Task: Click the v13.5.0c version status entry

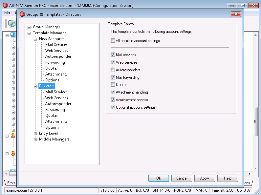Action: coord(107,190)
